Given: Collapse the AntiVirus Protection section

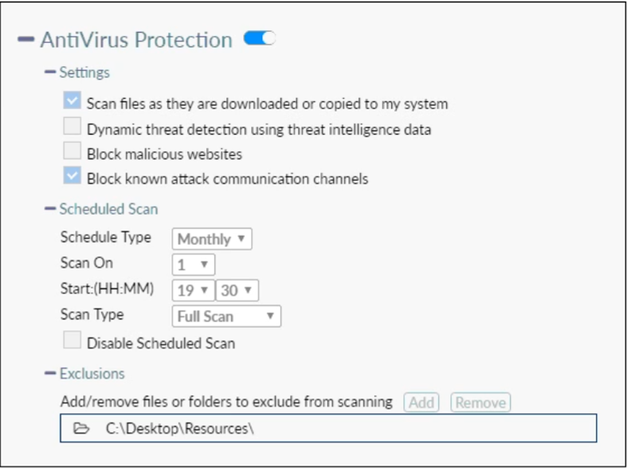Looking at the screenshot, I should point(25,39).
